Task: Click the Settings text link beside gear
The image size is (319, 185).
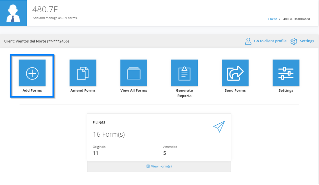Action: 307,41
